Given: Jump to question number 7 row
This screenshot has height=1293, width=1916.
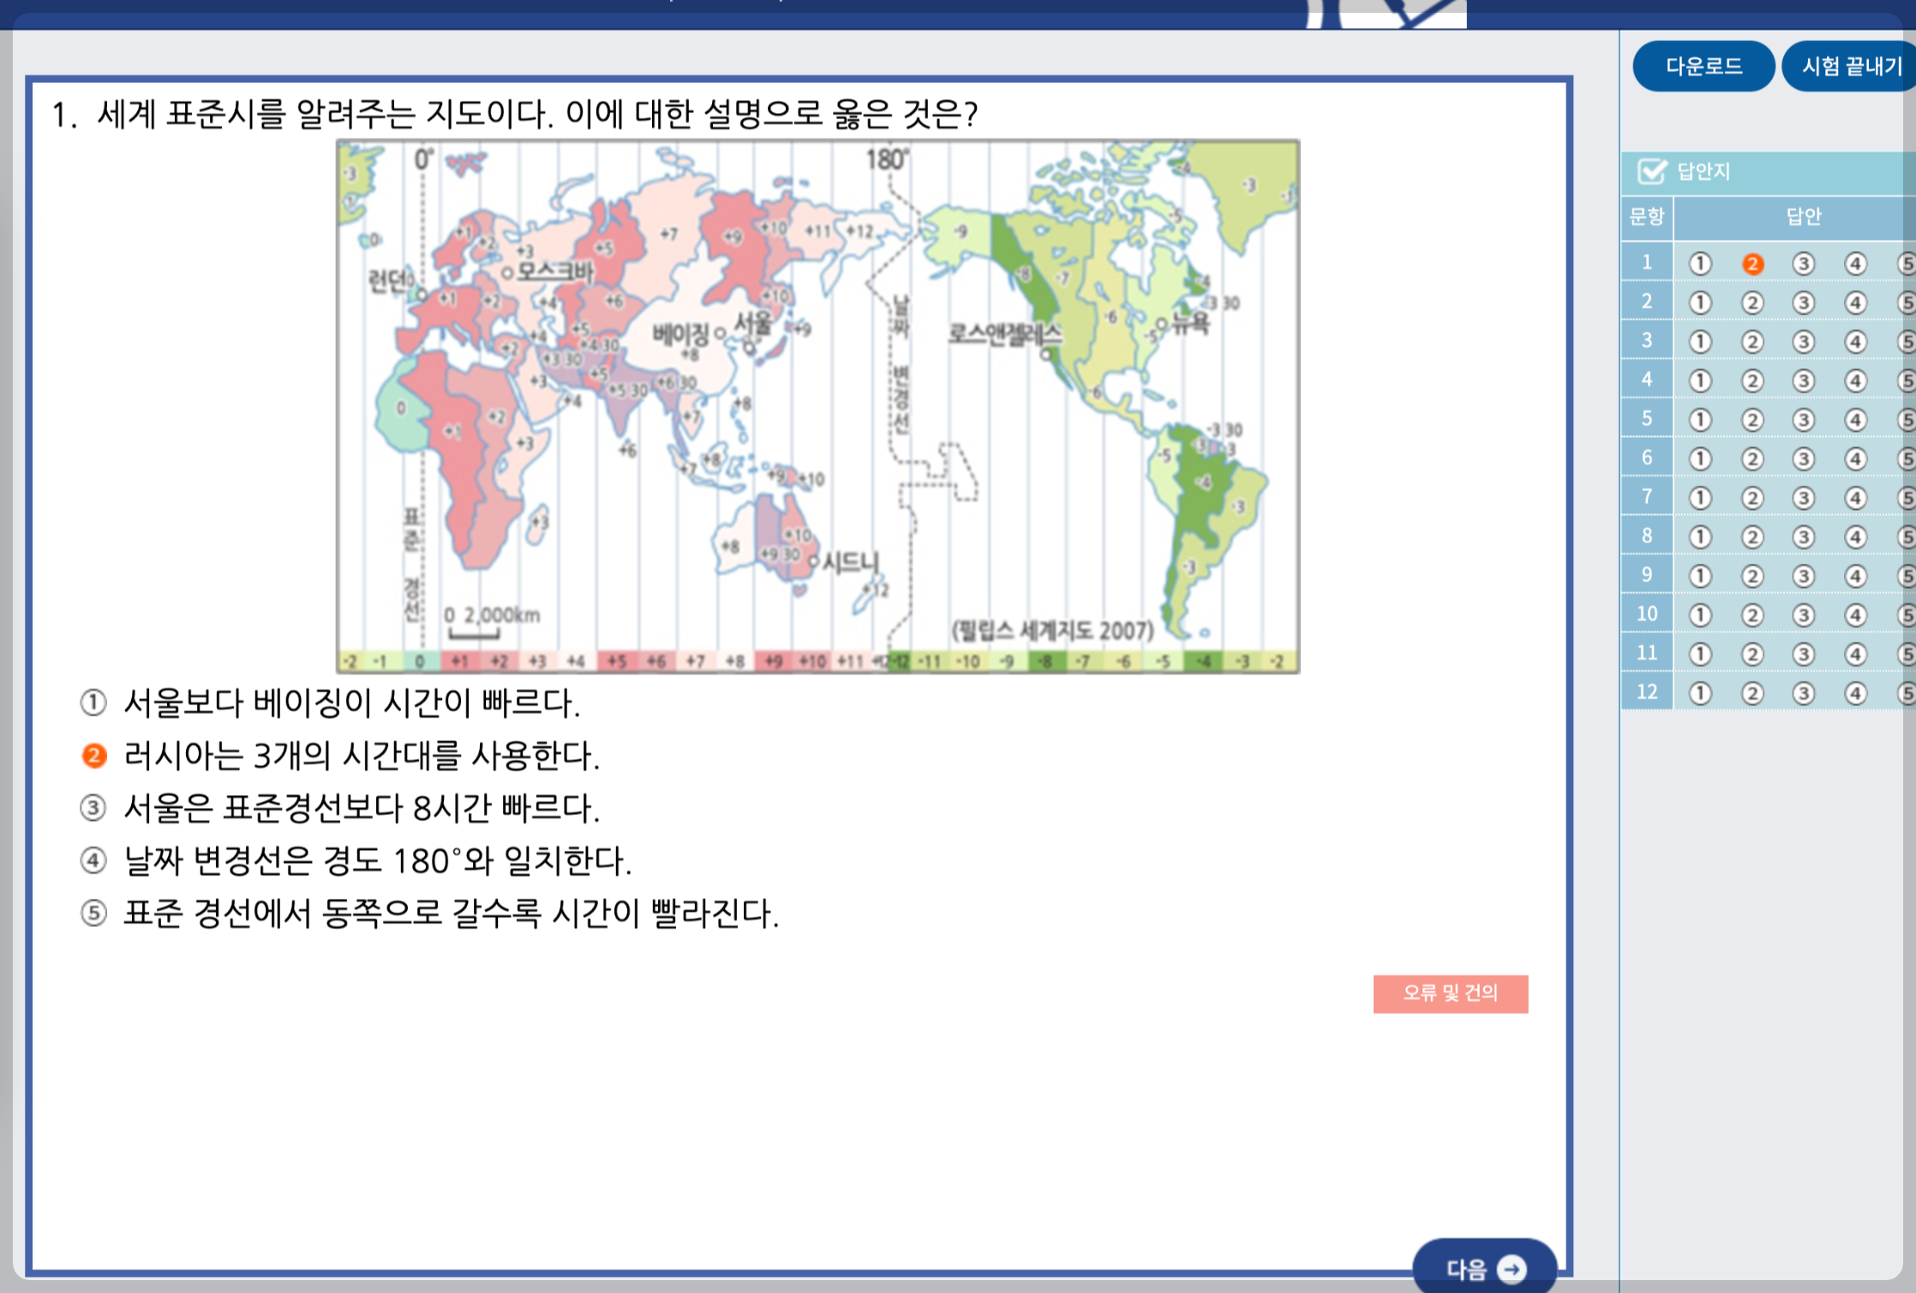Looking at the screenshot, I should tap(1646, 497).
